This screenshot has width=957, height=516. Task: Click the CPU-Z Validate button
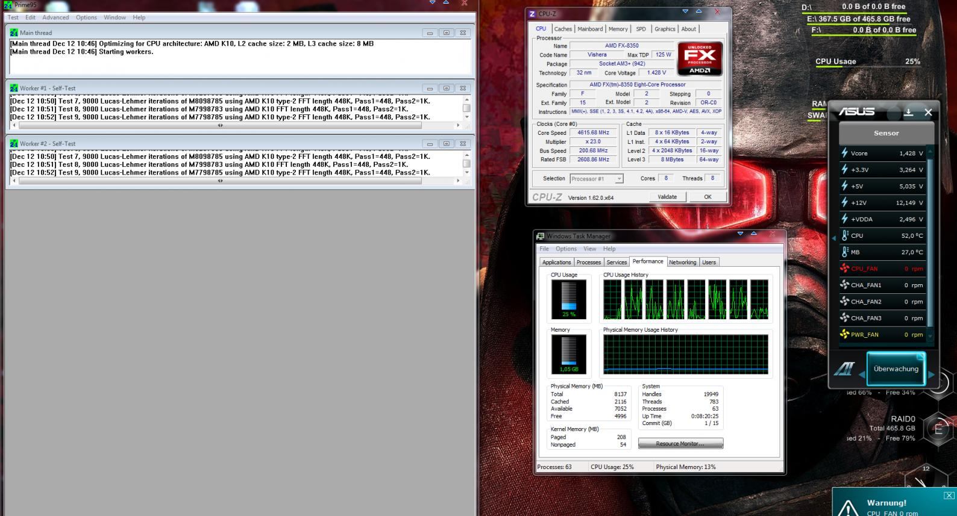tap(667, 197)
